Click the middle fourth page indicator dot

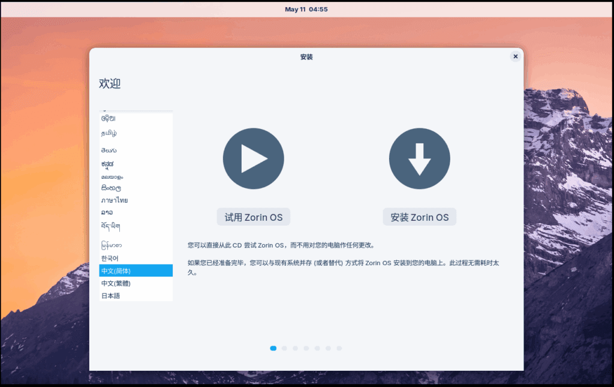306,348
